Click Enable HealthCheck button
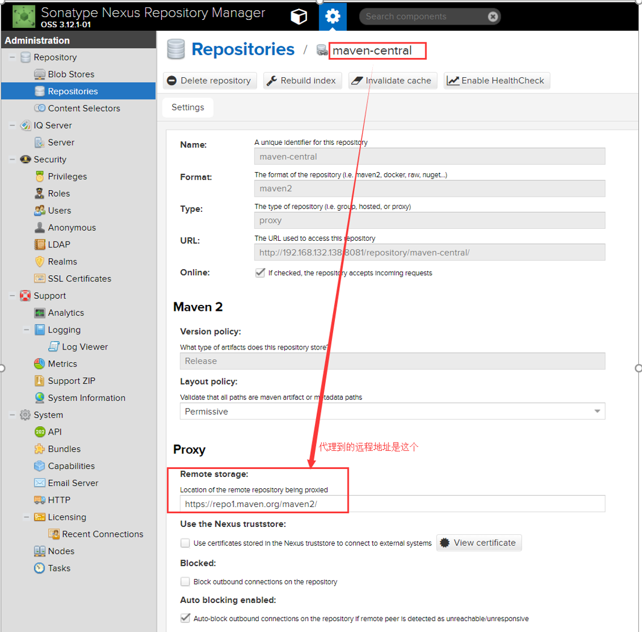This screenshot has width=642, height=632. (x=497, y=81)
